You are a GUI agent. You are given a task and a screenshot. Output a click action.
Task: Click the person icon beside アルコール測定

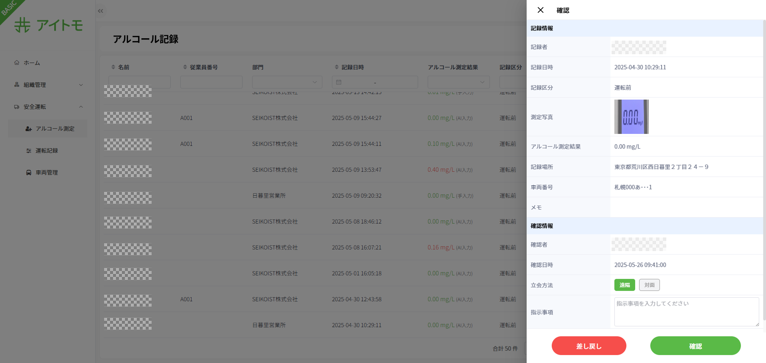click(29, 129)
